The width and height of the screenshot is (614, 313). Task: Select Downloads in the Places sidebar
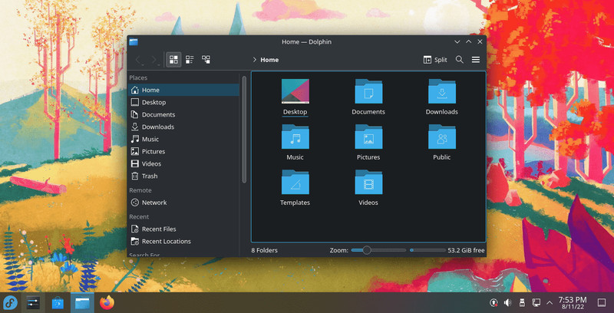(x=183, y=127)
